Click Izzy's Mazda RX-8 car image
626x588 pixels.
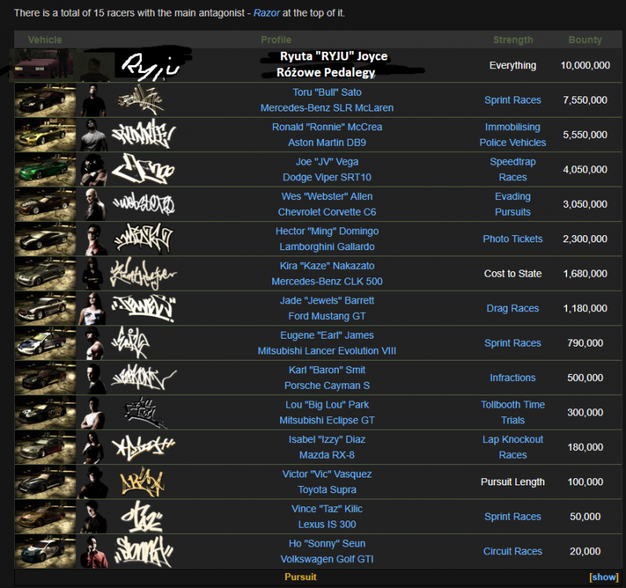pyautogui.click(x=45, y=447)
